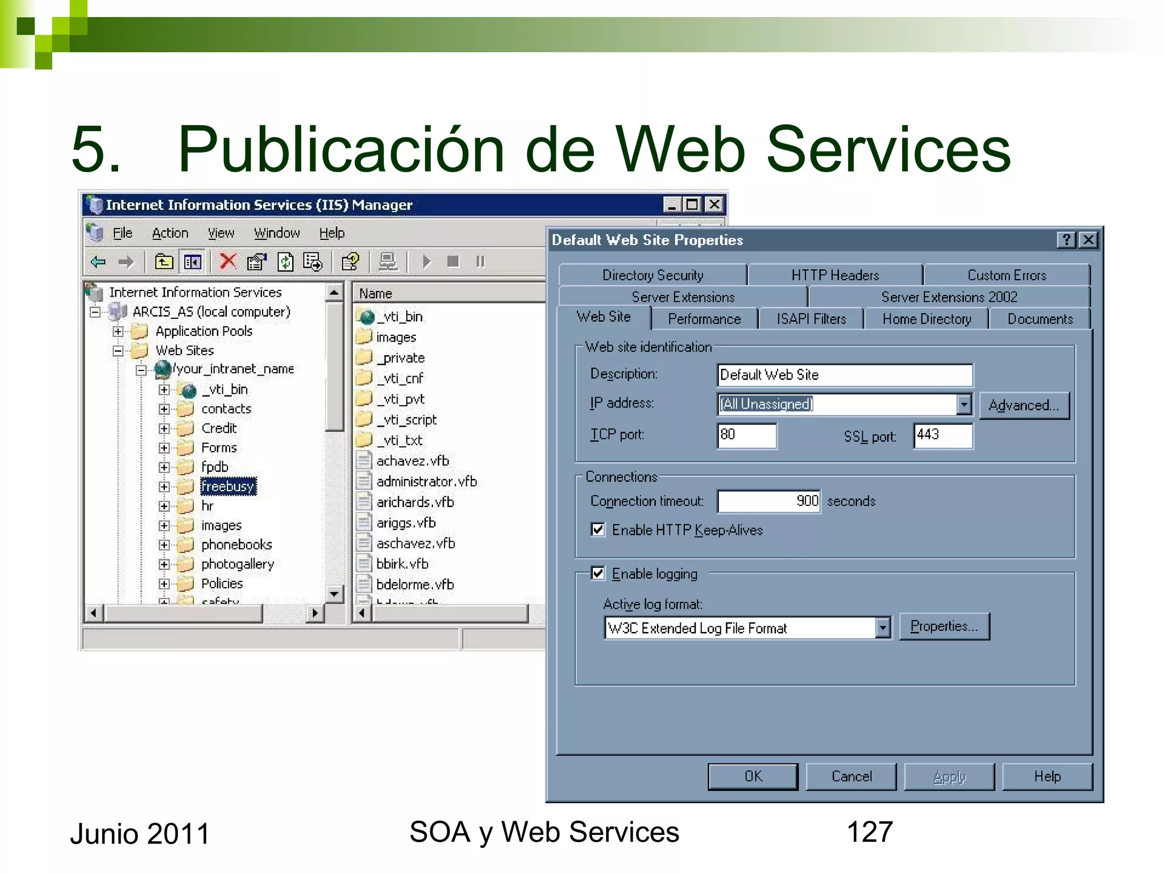1164x873 pixels.
Task: Expand the Application Pools node
Action: (x=118, y=331)
